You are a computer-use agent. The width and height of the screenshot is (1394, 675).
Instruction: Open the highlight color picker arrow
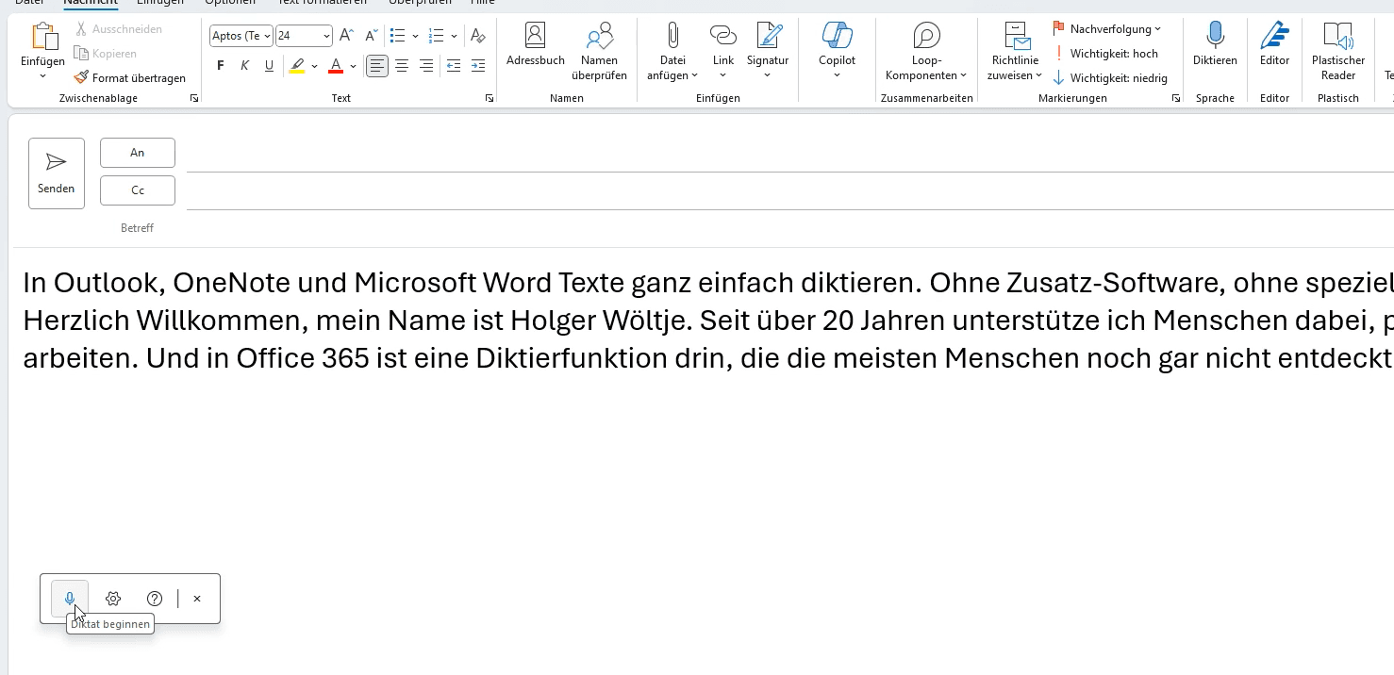(315, 66)
